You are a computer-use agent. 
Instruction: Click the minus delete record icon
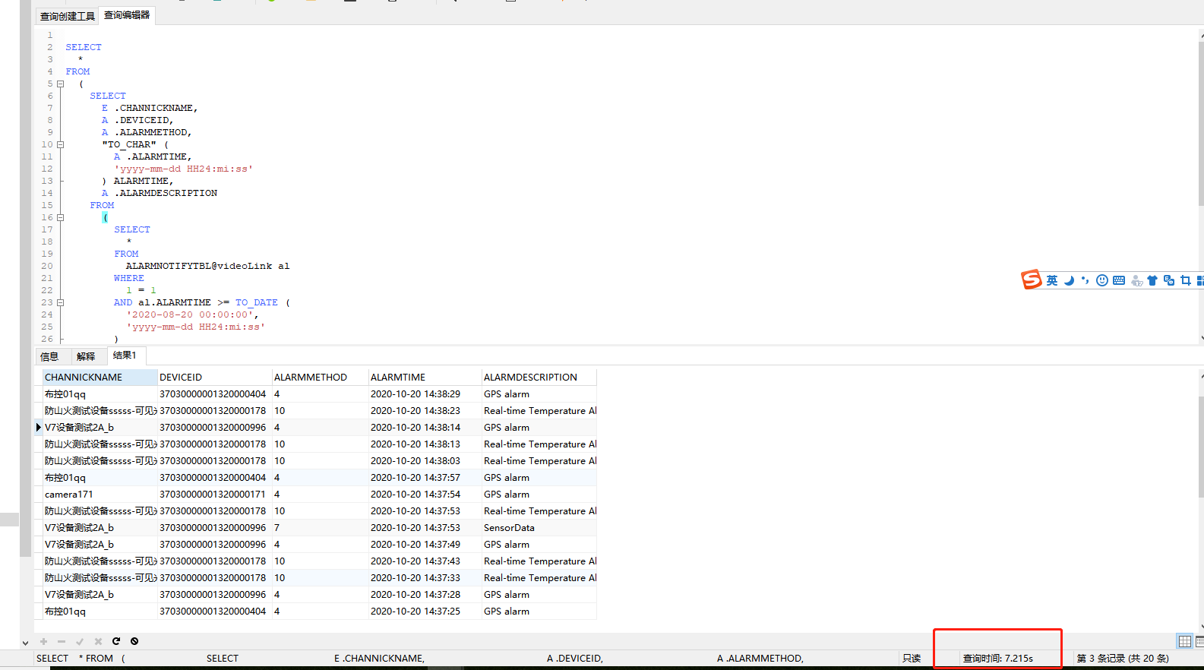tap(62, 641)
